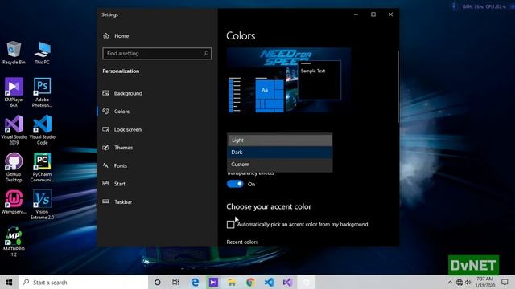Open File Explorer from the taskbar

coord(232,282)
